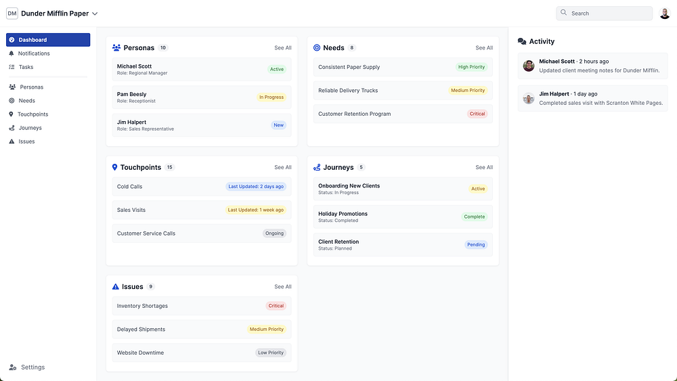This screenshot has width=677, height=381.
Task: Click the sidebar Touchpoints pin icon
Action: coord(12,114)
